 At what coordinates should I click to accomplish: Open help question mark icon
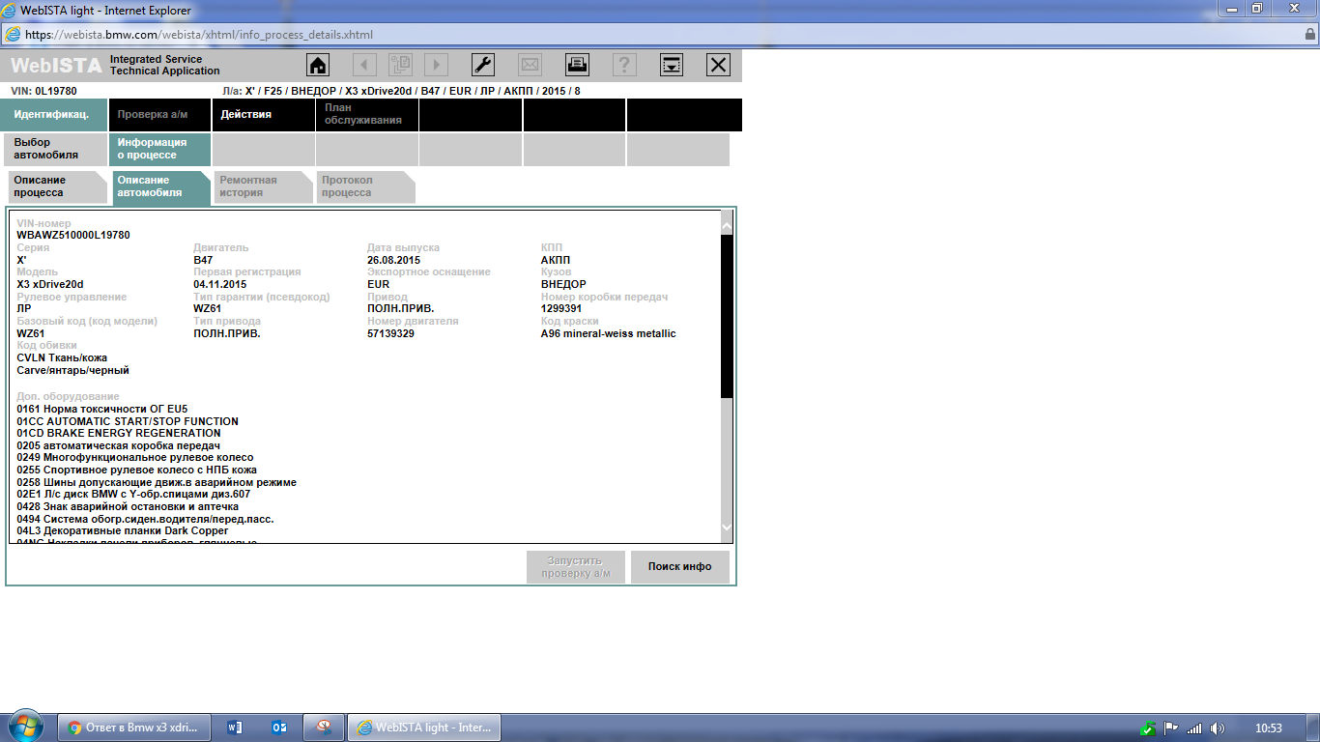tap(624, 65)
